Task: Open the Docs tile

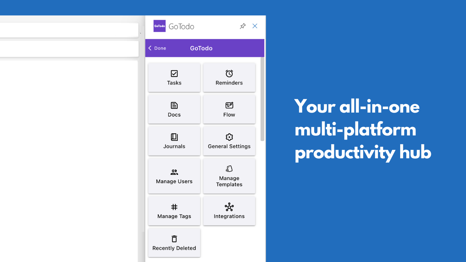Action: point(174,109)
